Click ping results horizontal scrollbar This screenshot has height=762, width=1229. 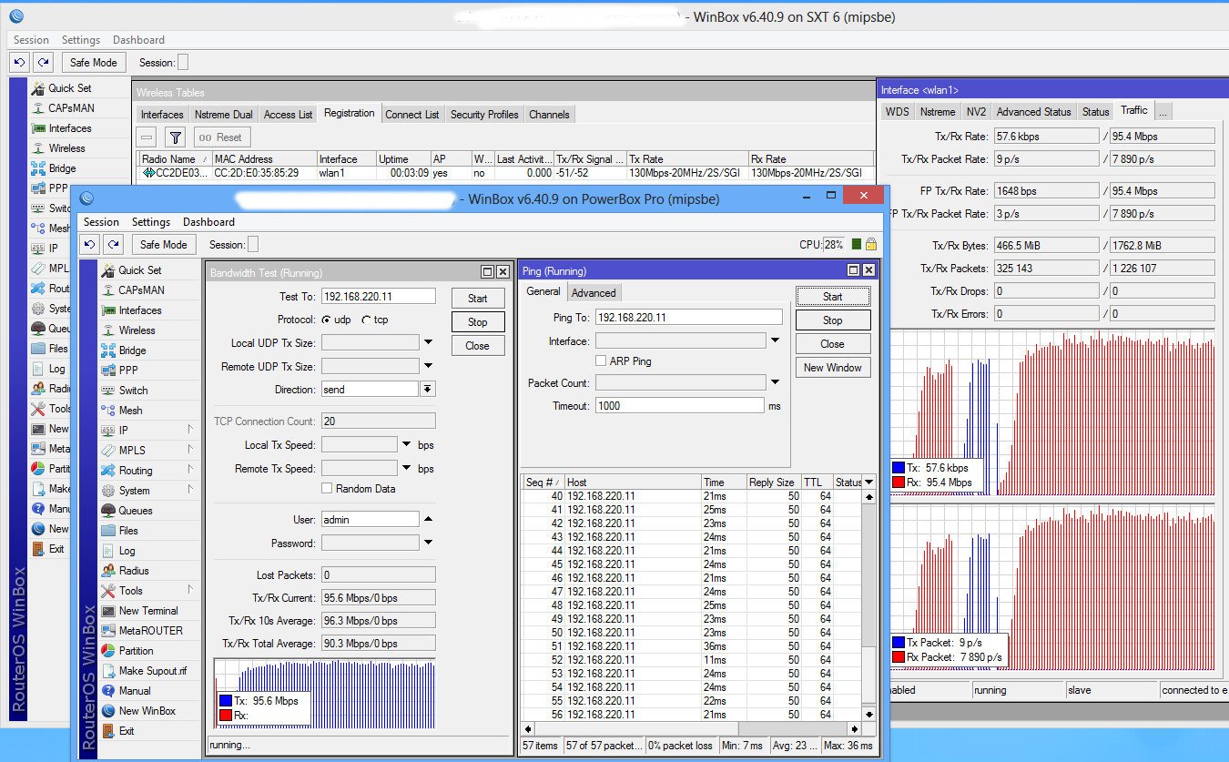pyautogui.click(x=691, y=729)
